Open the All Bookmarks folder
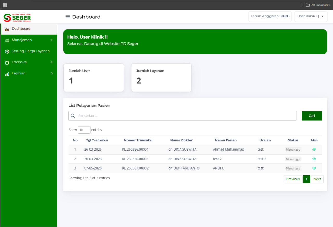333x227 pixels. pos(318,5)
